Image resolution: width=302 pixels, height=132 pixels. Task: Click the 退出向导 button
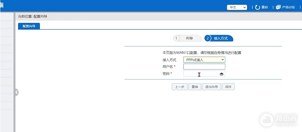[212, 87]
